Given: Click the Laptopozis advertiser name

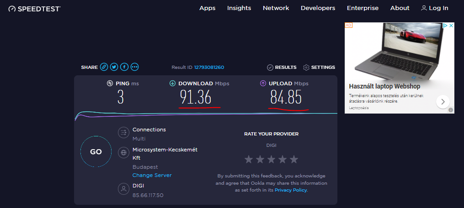Looking at the screenshot, I should [359, 108].
